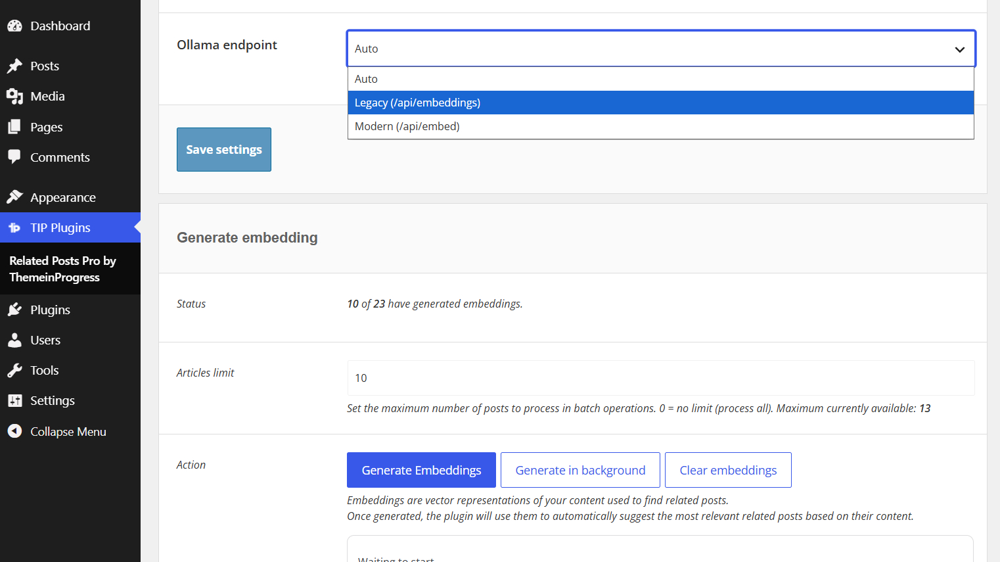Click the Plugins plug icon

point(14,310)
